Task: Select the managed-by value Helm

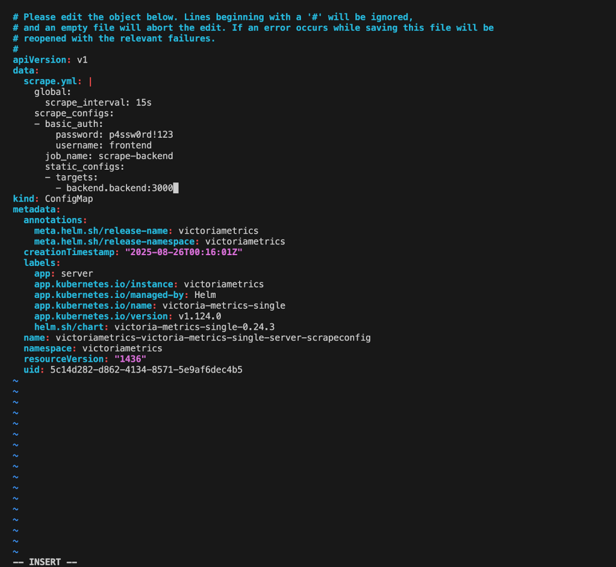Action: click(204, 294)
